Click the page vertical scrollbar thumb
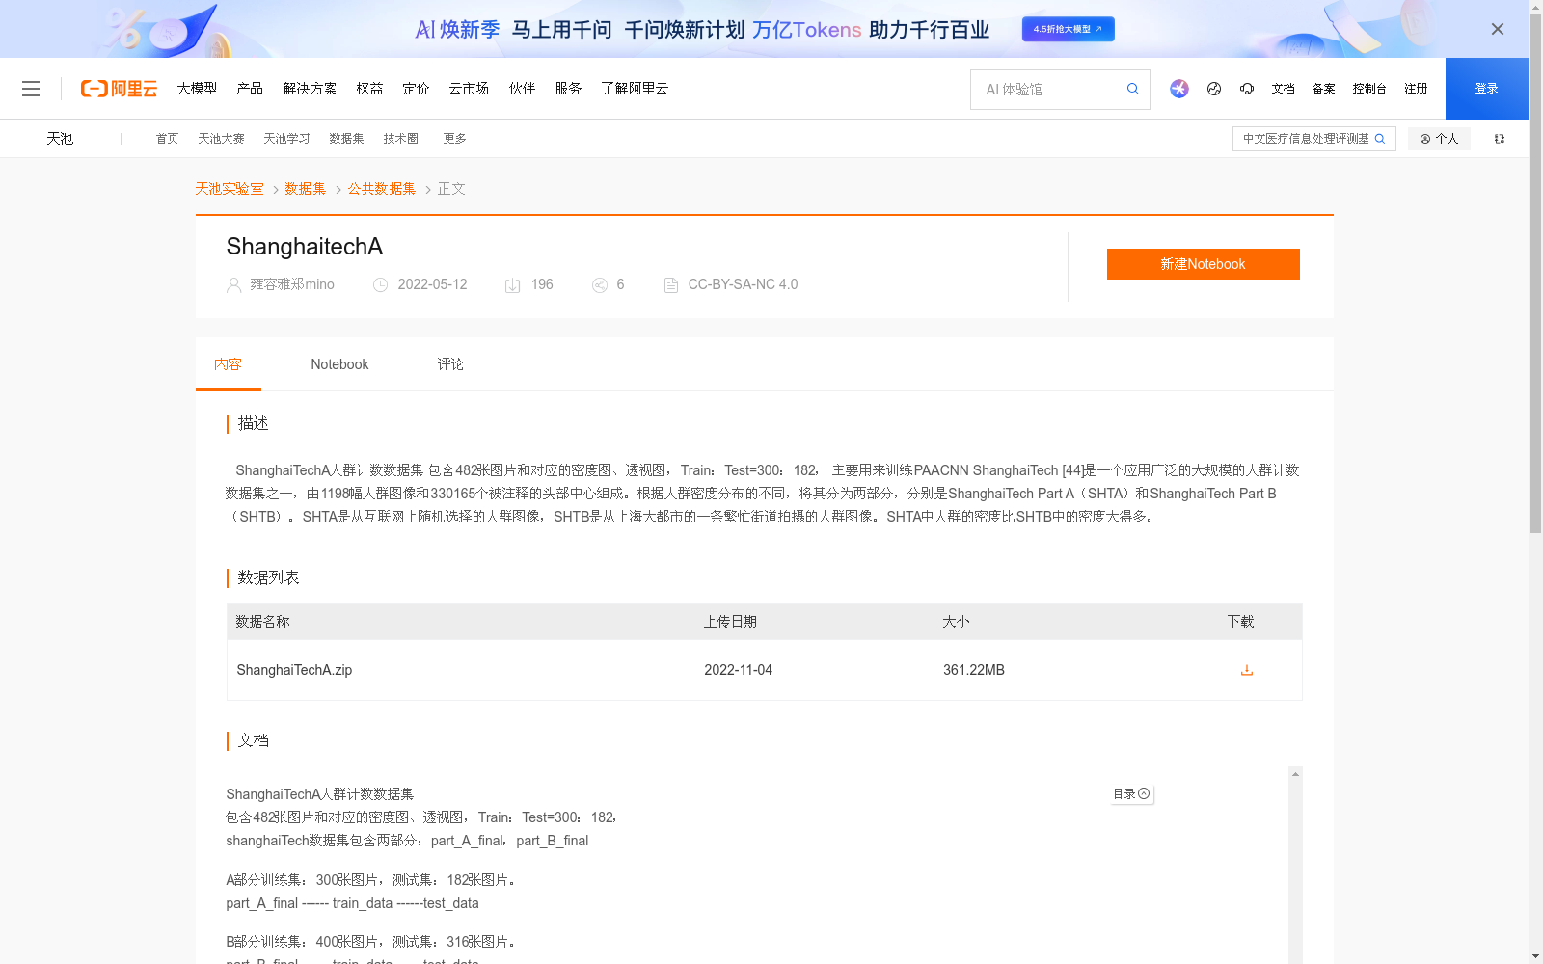 point(1535,273)
